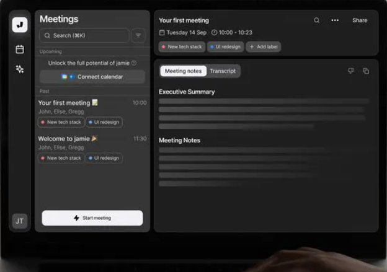Screen dimensions: 387x272
Task: Open the Your first meeting list item
Action: pos(92,113)
